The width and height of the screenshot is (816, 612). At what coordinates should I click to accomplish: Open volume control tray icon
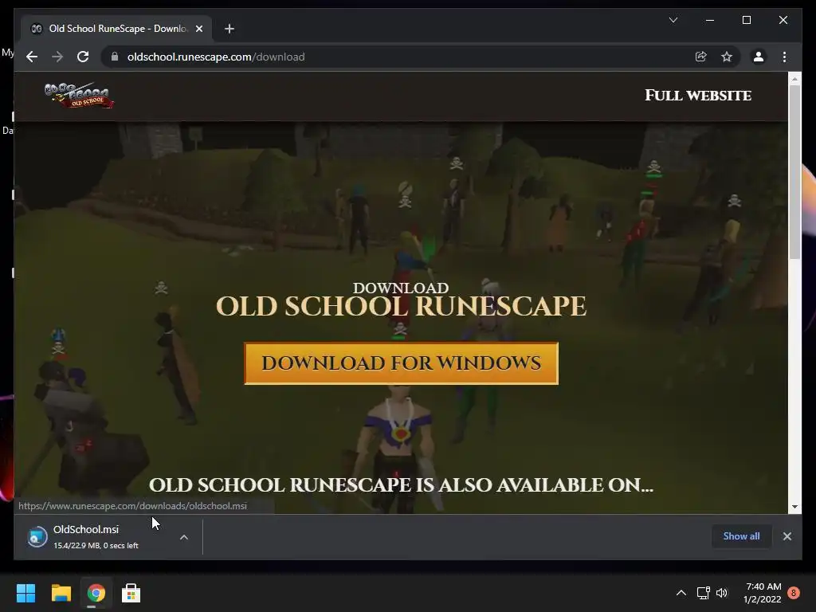pyautogui.click(x=722, y=593)
